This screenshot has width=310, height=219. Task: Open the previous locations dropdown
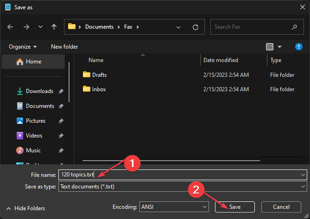178,27
